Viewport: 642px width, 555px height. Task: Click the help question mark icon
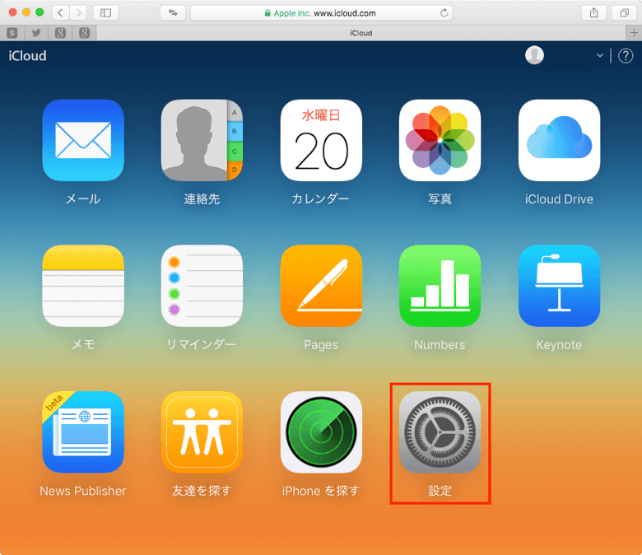626,56
